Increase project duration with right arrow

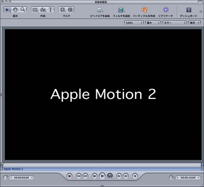[x=199, y=178]
